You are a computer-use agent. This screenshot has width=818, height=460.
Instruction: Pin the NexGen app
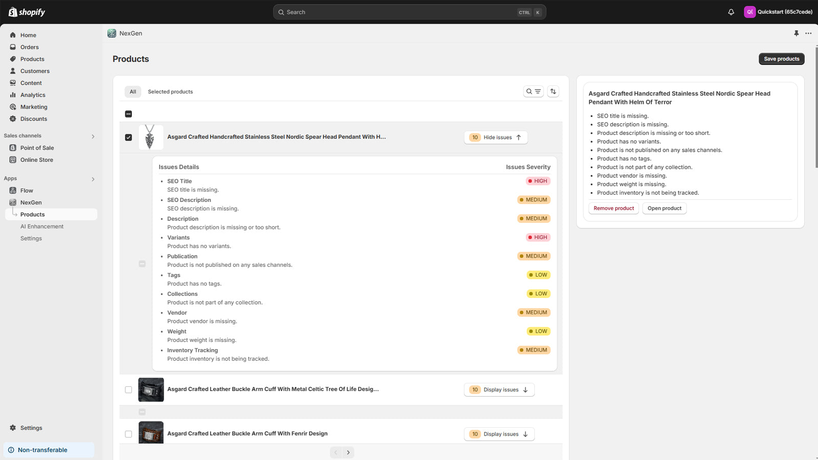796,33
